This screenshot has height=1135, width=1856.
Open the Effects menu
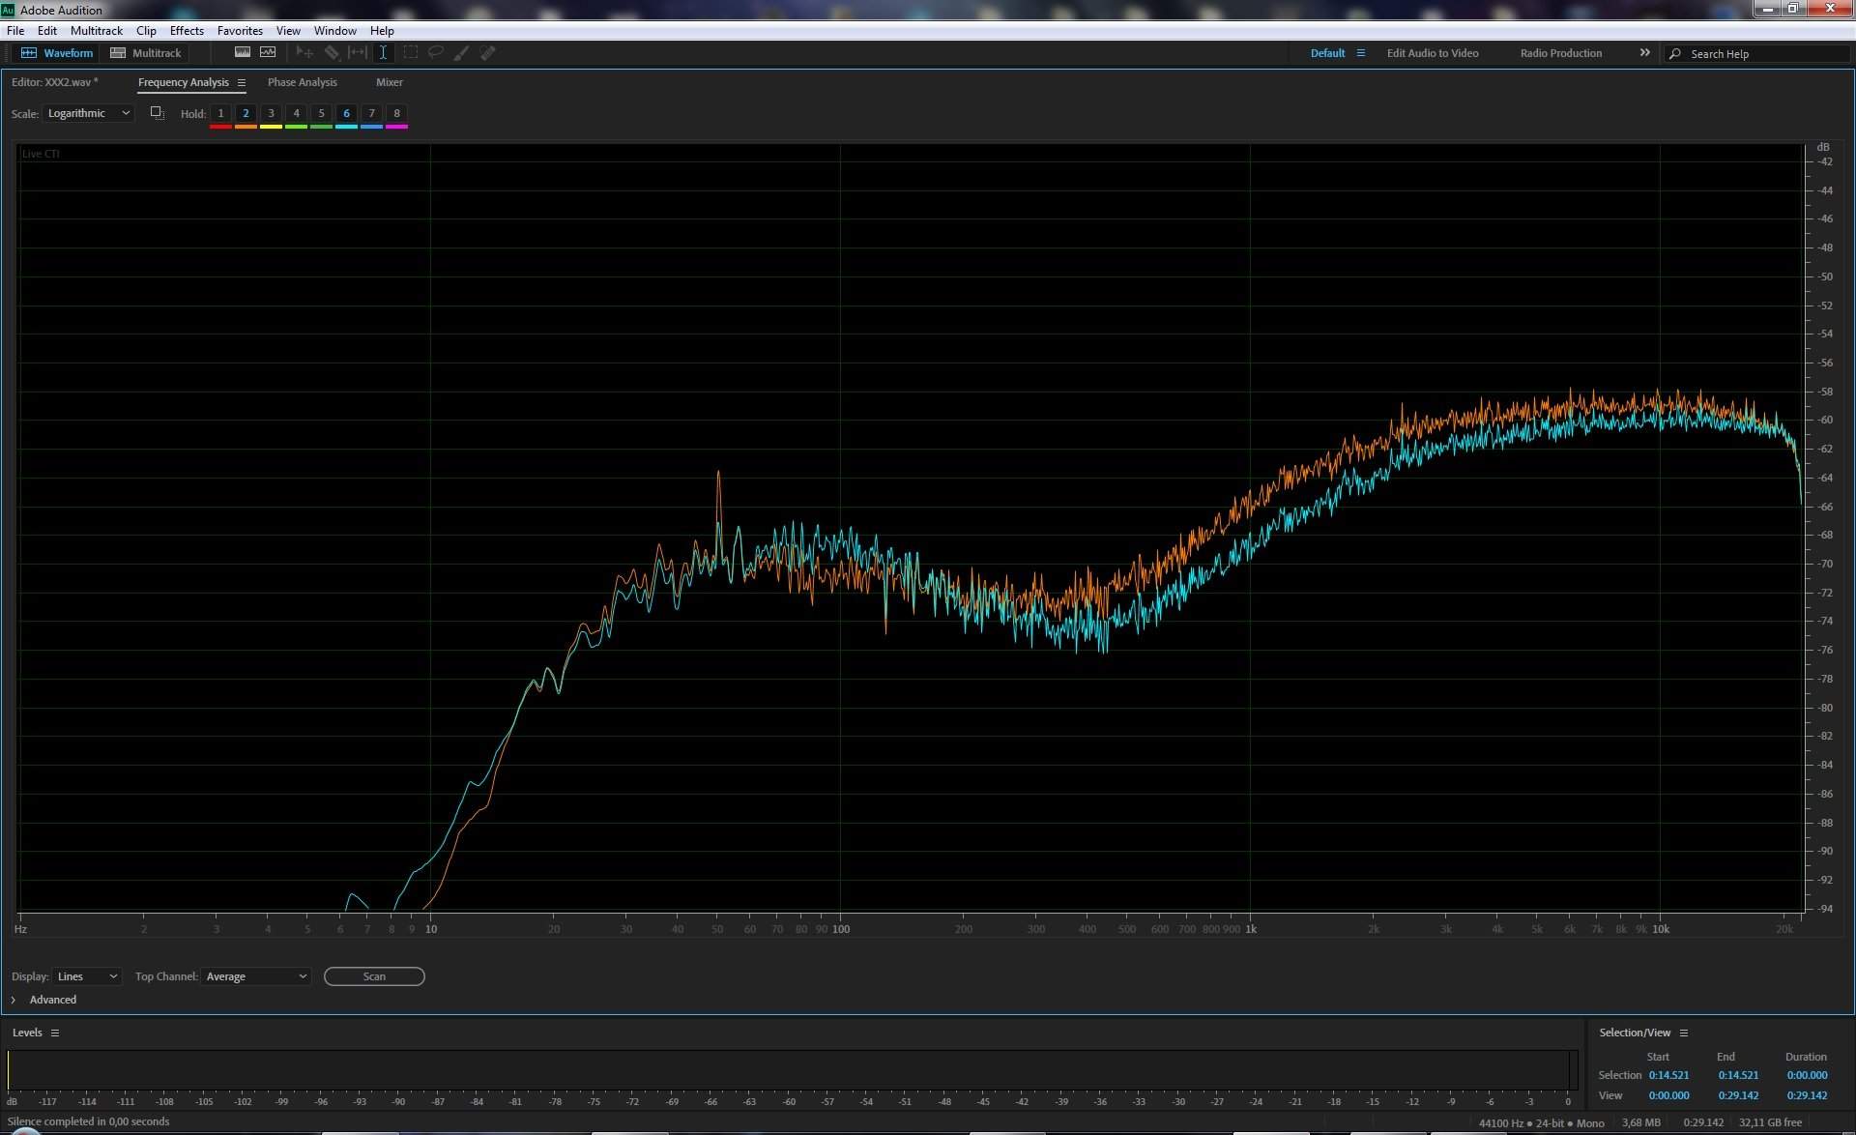187,31
